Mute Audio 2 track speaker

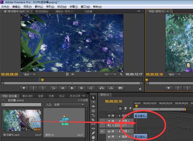click(109, 137)
